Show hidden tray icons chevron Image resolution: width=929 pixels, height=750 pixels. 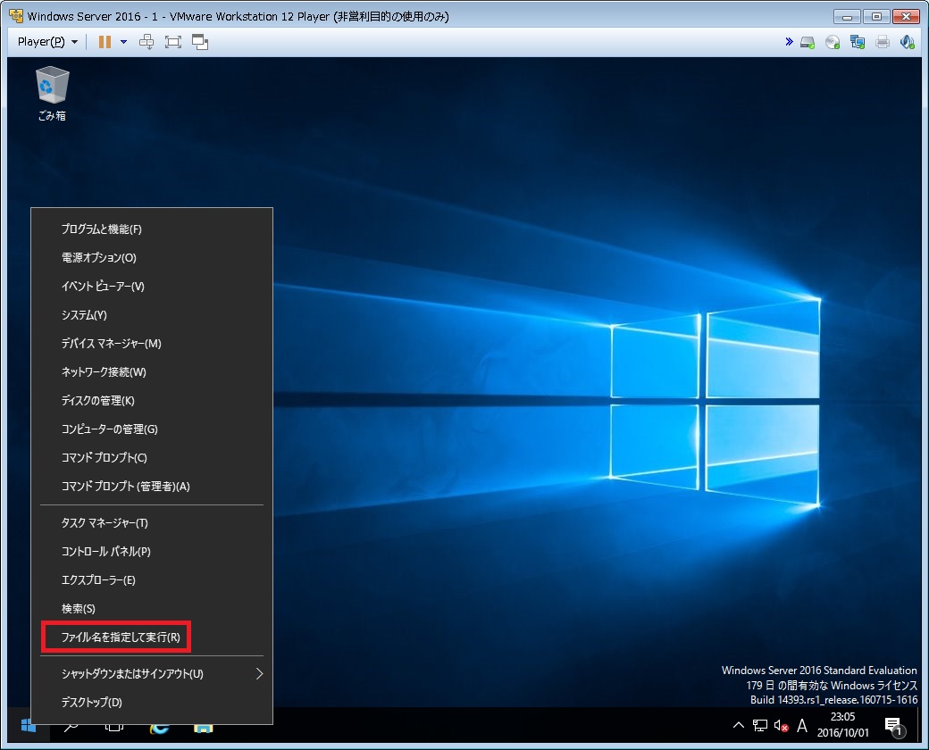(738, 725)
